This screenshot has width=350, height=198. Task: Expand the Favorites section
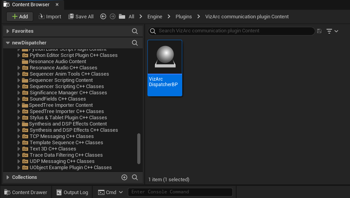8,31
